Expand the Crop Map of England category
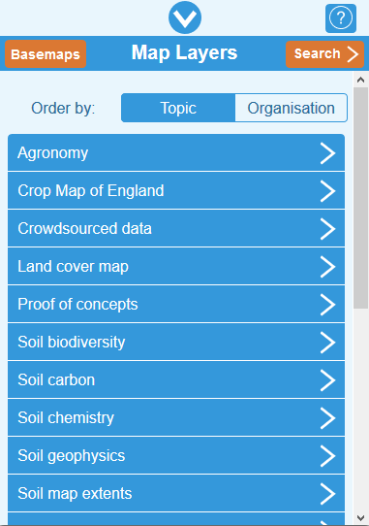This screenshot has width=369, height=526. (x=176, y=191)
